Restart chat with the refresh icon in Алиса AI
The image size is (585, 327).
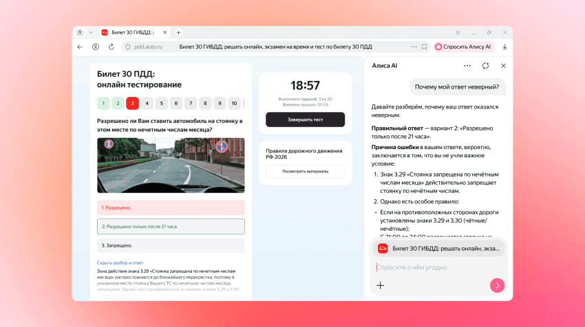point(485,66)
